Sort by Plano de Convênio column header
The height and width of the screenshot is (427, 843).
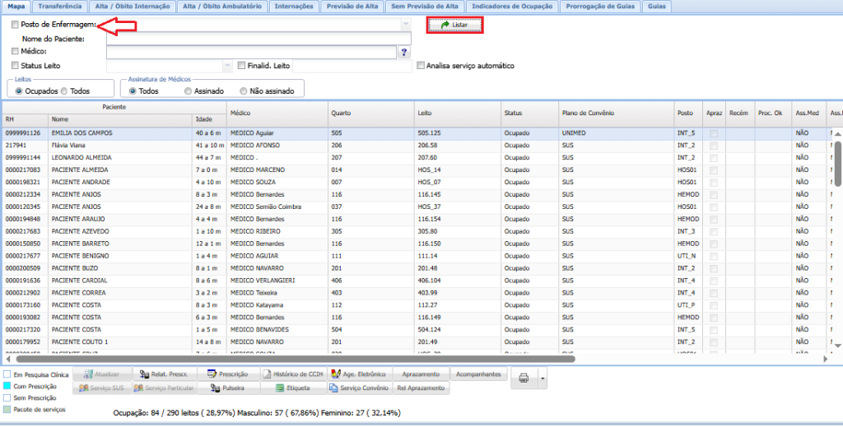click(617, 114)
